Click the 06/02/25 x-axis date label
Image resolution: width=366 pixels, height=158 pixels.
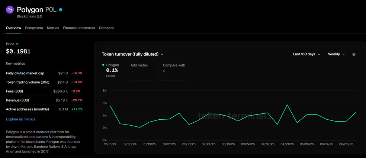click(x=346, y=144)
